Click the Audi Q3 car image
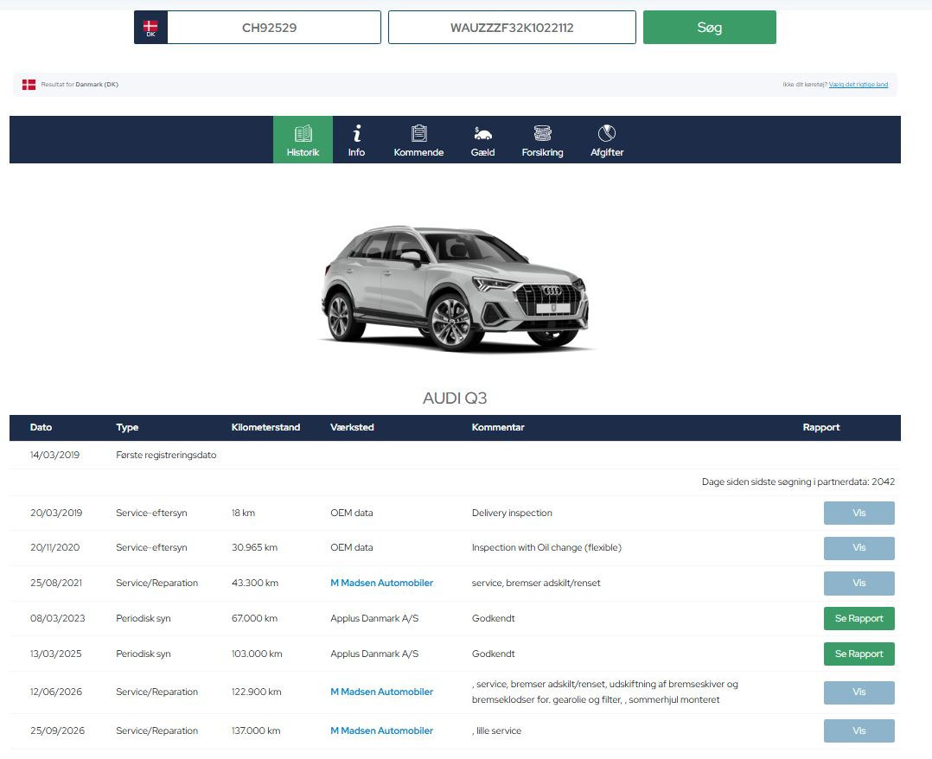Image resolution: width=932 pixels, height=759 pixels. click(x=456, y=288)
